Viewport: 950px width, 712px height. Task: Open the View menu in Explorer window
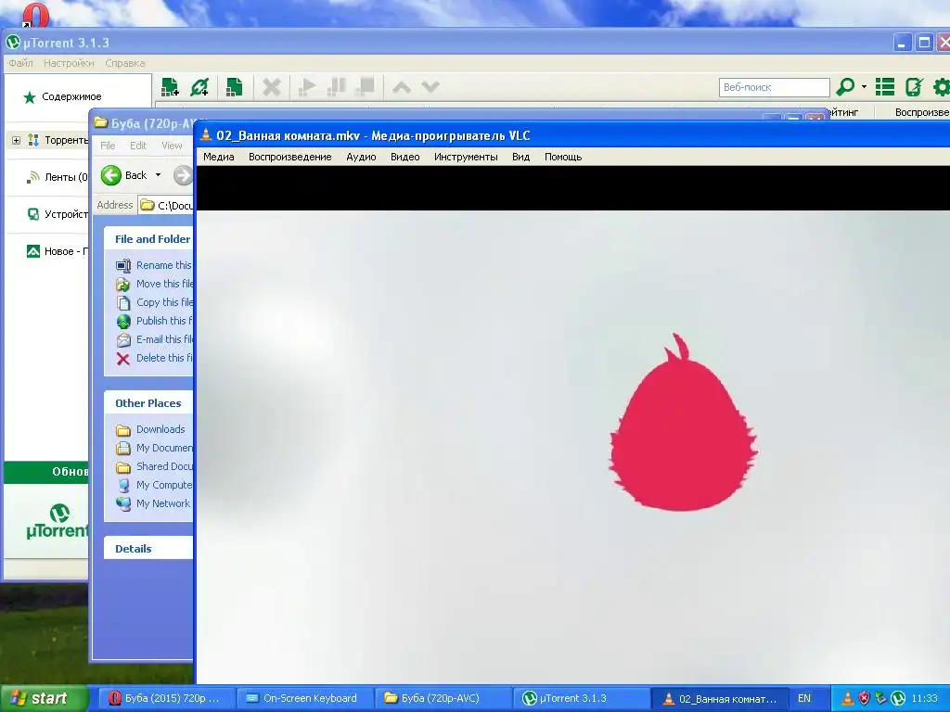(x=172, y=146)
